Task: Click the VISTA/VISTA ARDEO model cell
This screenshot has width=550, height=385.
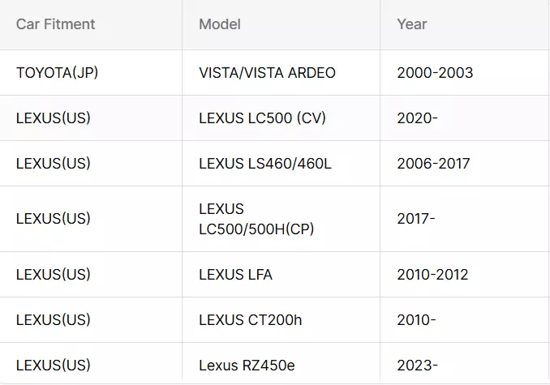Action: [267, 73]
